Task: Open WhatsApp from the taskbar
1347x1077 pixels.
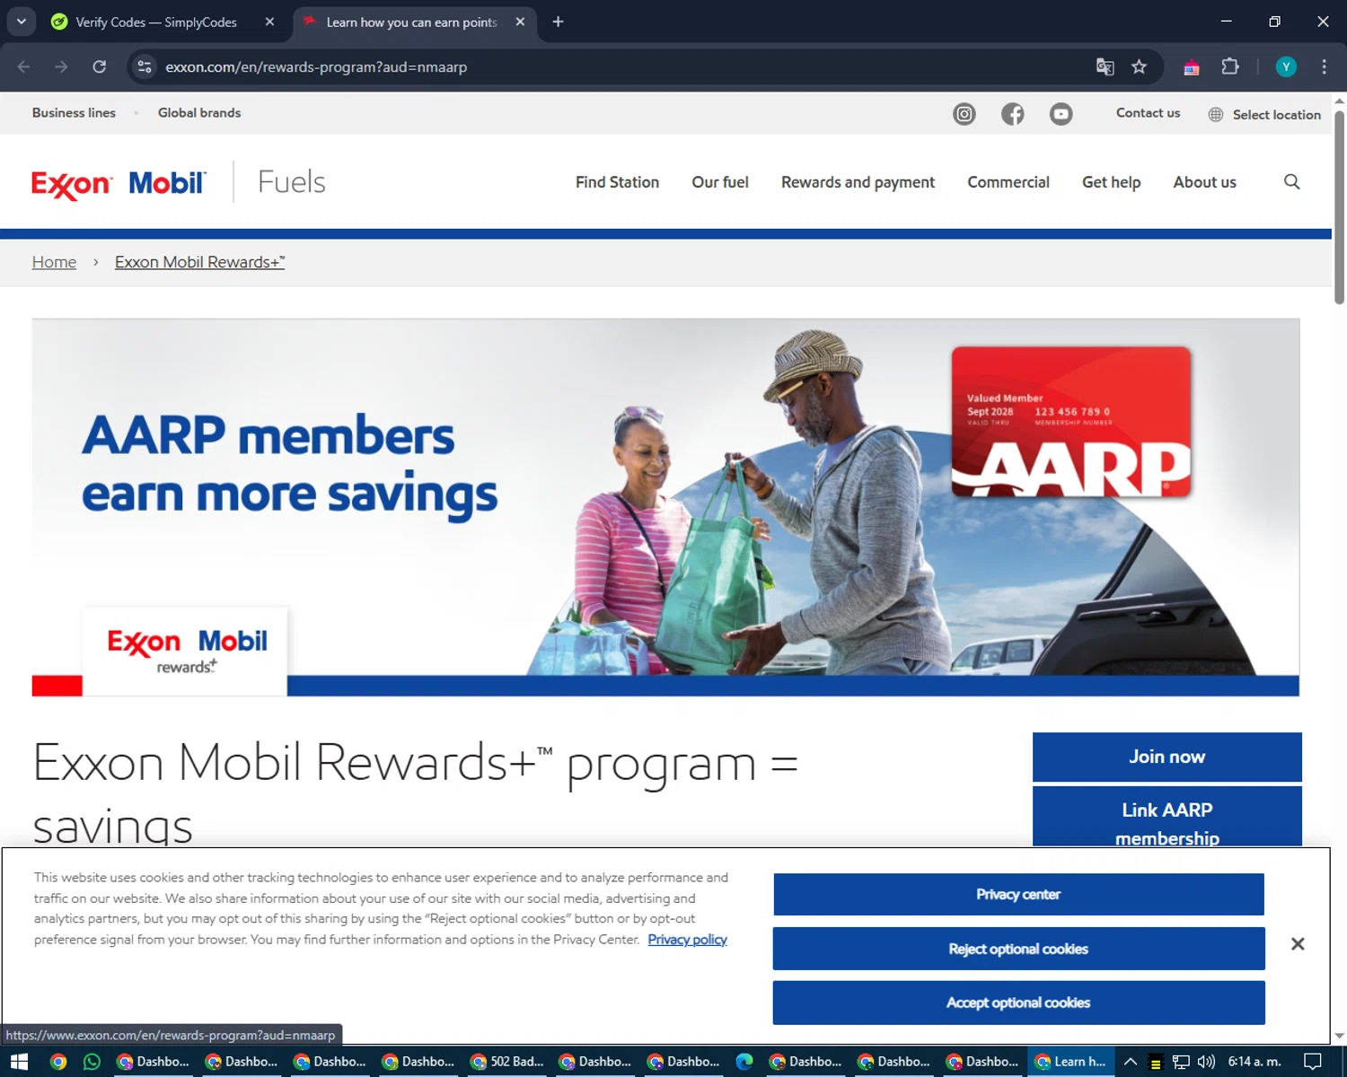Action: (92, 1061)
